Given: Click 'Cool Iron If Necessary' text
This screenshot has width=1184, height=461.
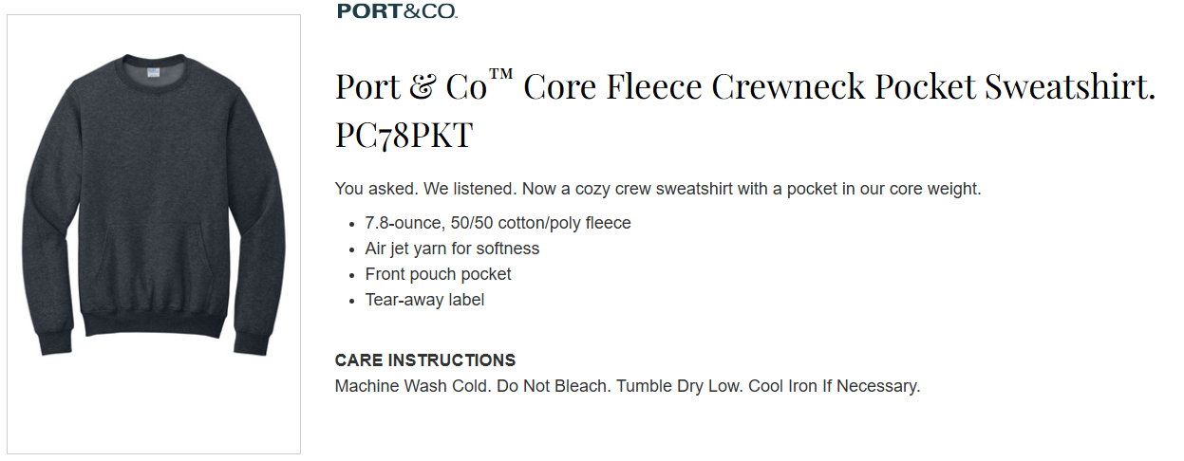Looking at the screenshot, I should click(x=835, y=387).
